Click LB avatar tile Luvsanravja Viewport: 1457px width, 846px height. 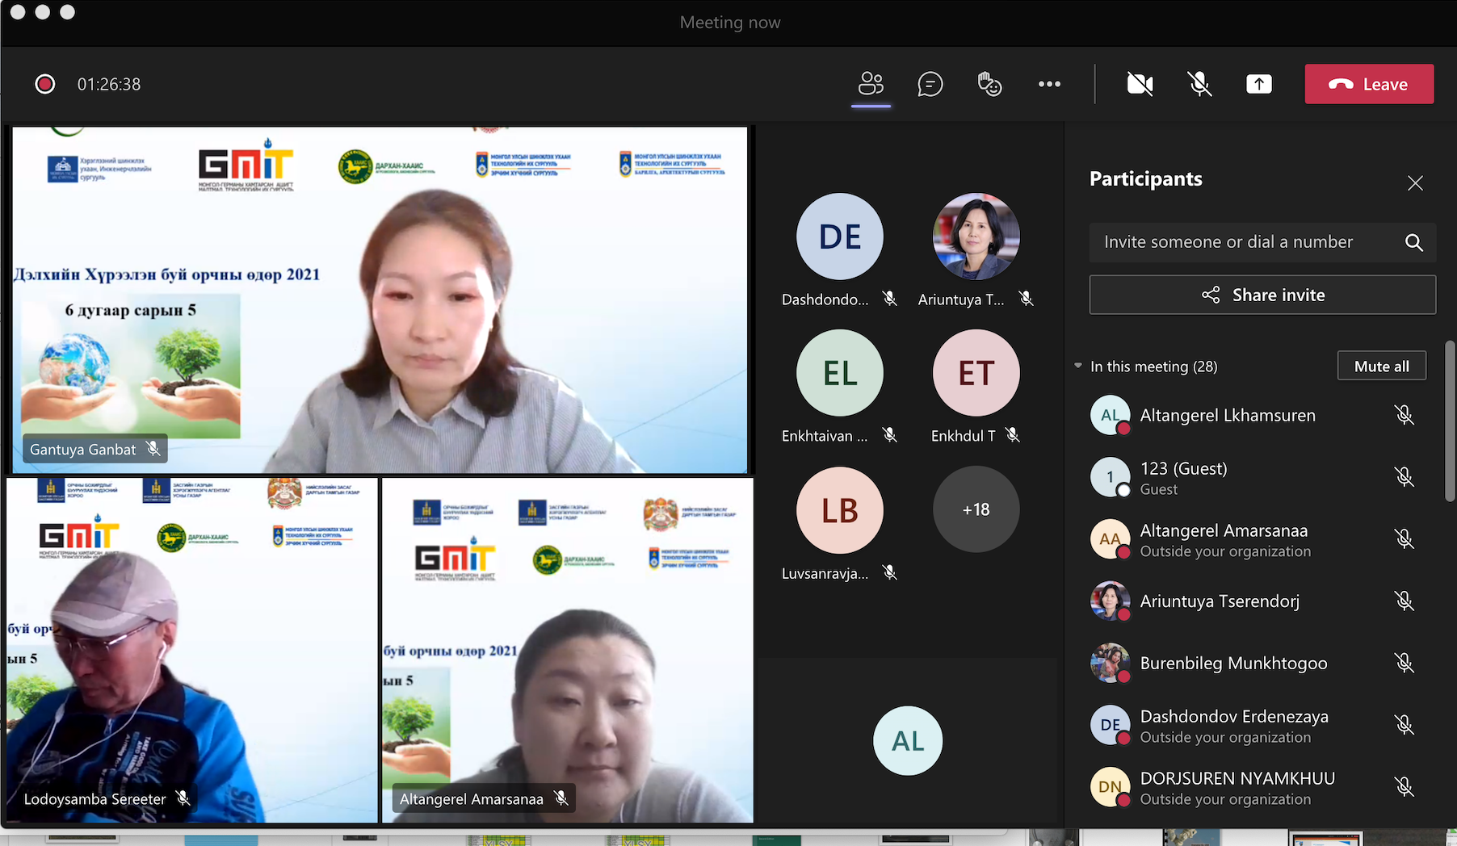[x=840, y=510]
